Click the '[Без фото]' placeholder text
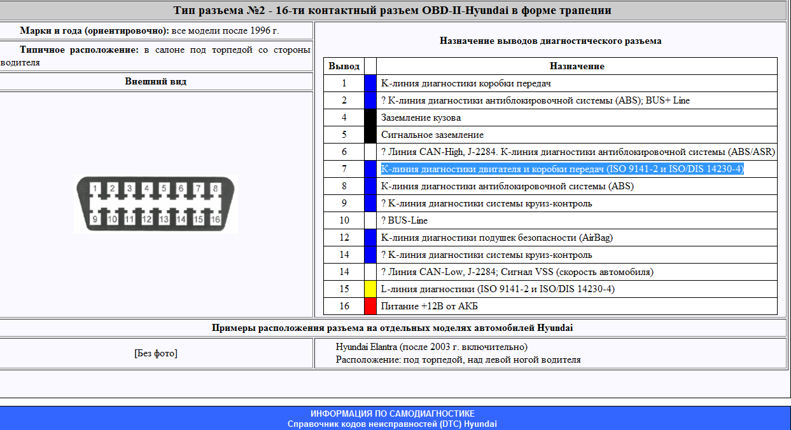This screenshot has width=791, height=430. click(156, 353)
